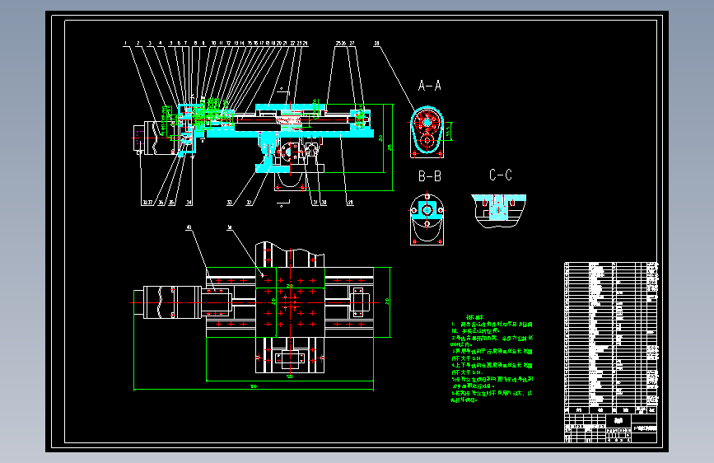Select the motor in the plan view
The width and height of the screenshot is (714, 463).
[167, 302]
